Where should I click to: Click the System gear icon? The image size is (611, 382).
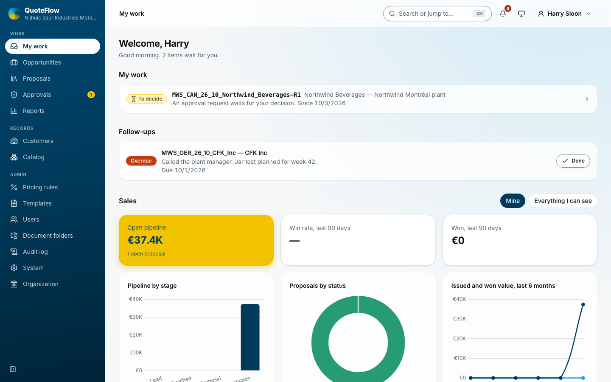(x=14, y=268)
